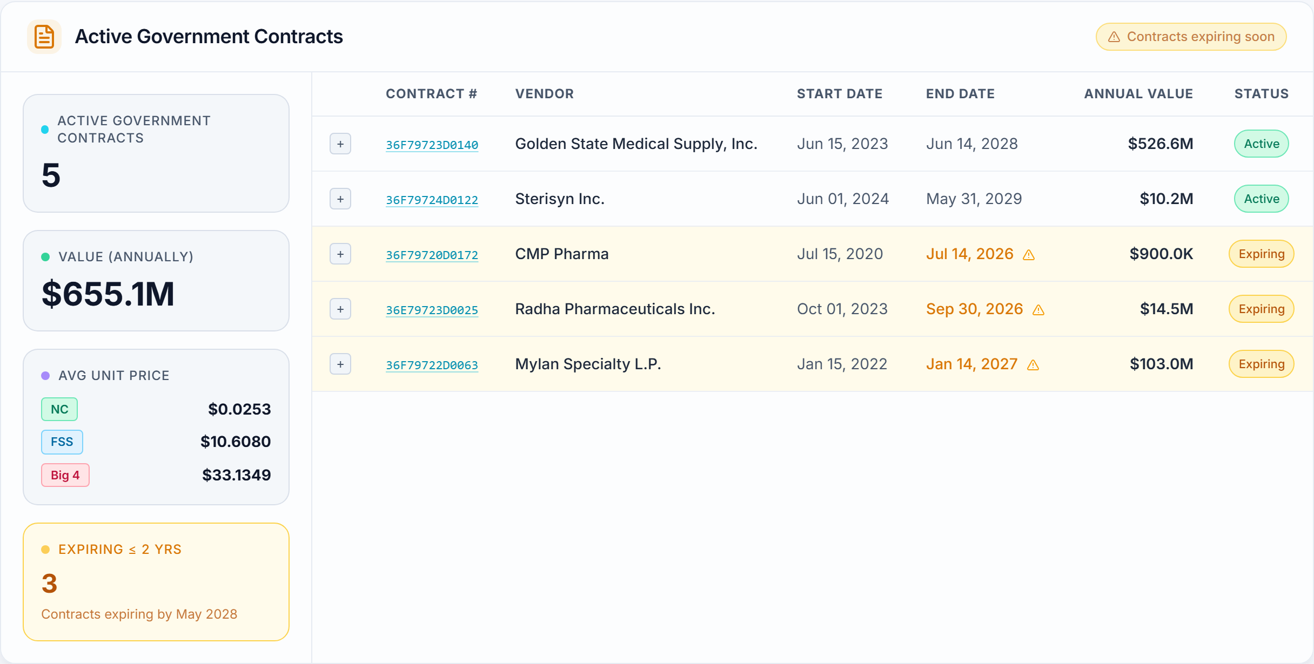Click end date Jun 14, 2028
Screen dimensions: 1314x664
click(972, 144)
